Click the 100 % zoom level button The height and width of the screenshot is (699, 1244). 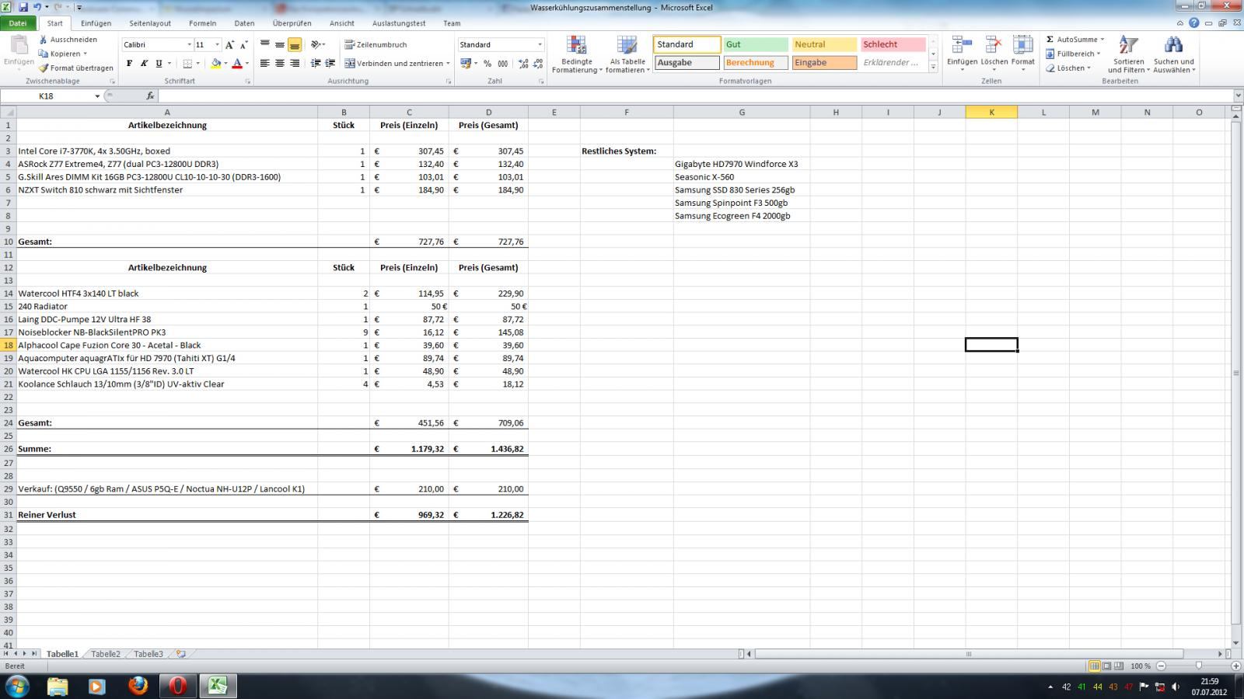1141,666
